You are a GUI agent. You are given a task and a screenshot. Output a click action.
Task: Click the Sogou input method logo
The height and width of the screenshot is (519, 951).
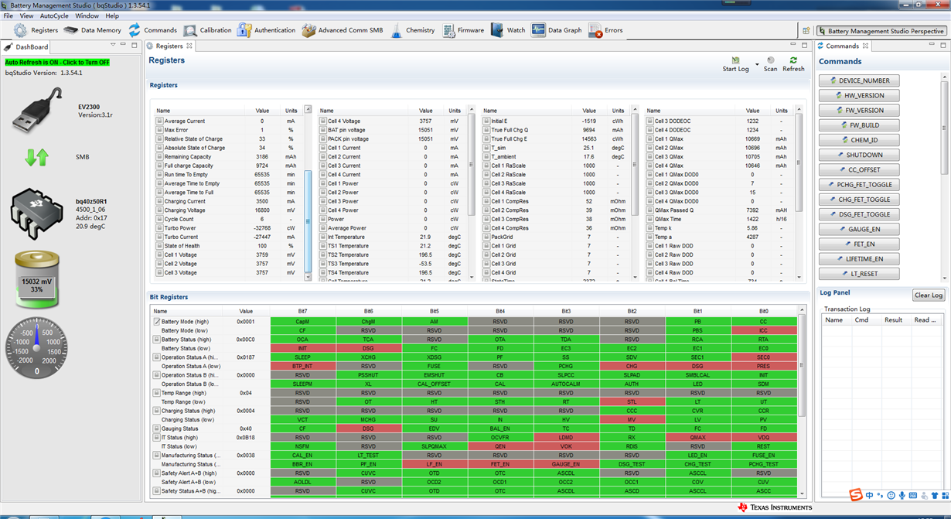pyautogui.click(x=855, y=495)
